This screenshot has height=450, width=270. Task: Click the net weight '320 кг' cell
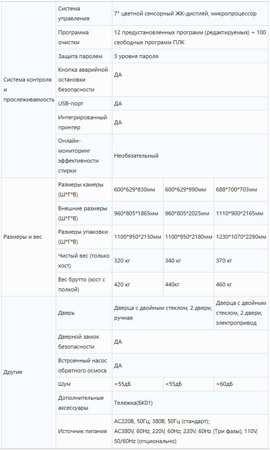tap(137, 261)
